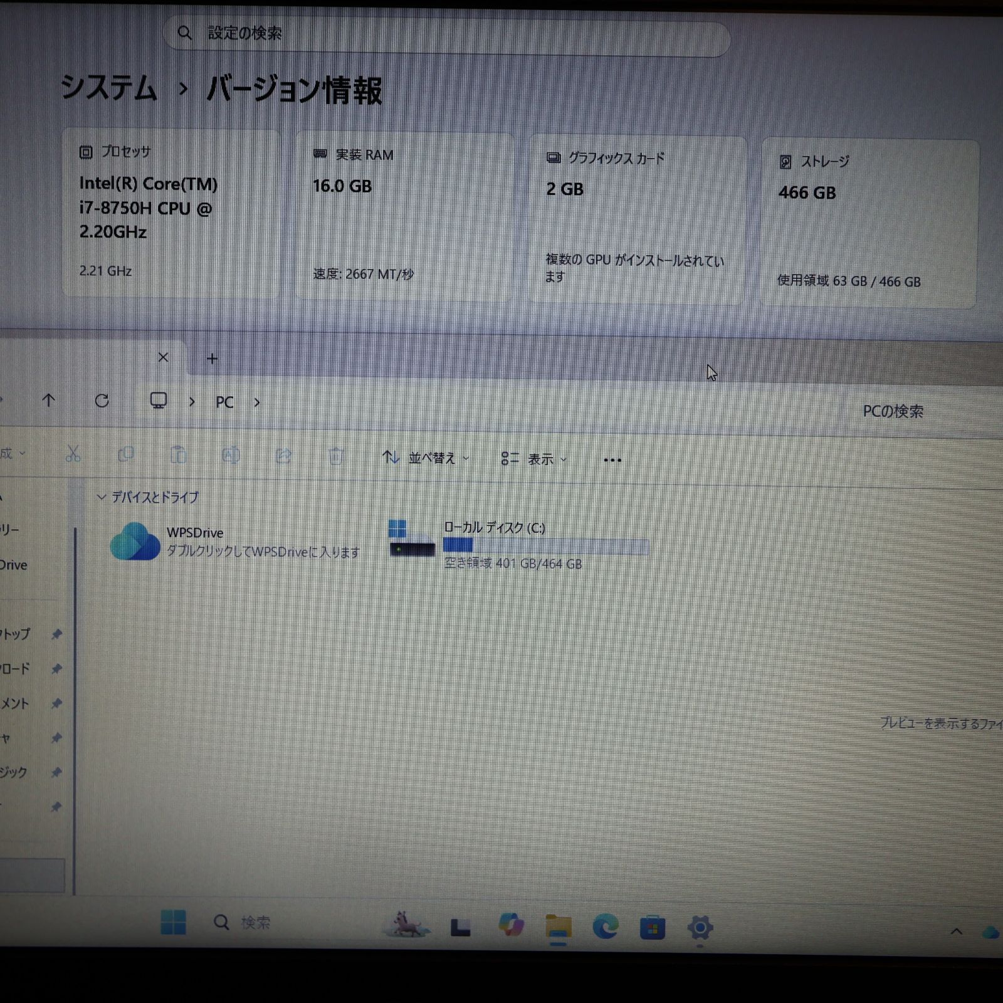
Task: Click the 設定の検索 search field
Action: pyautogui.click(x=446, y=36)
